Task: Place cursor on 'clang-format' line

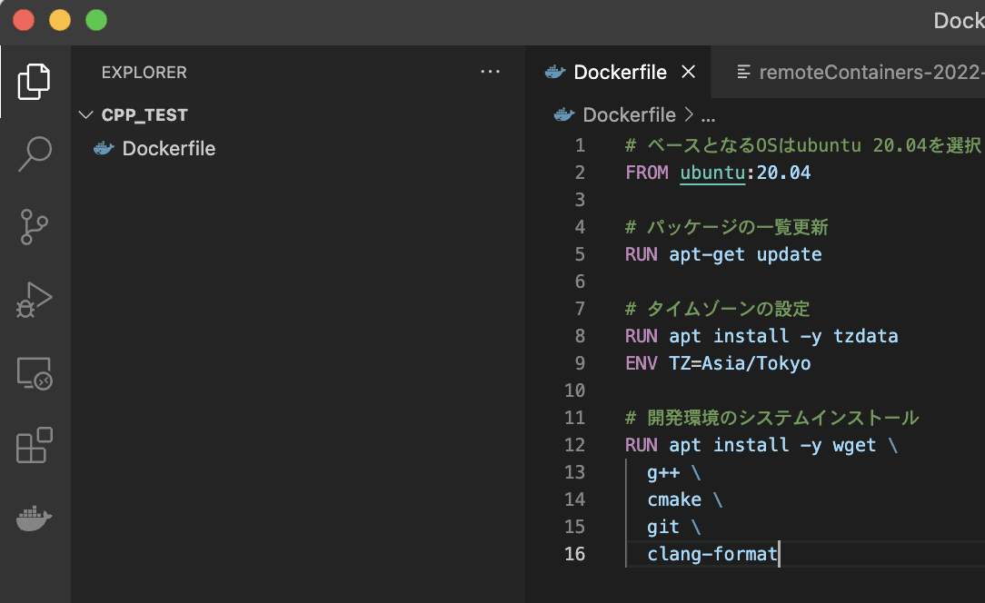Action: 712,554
